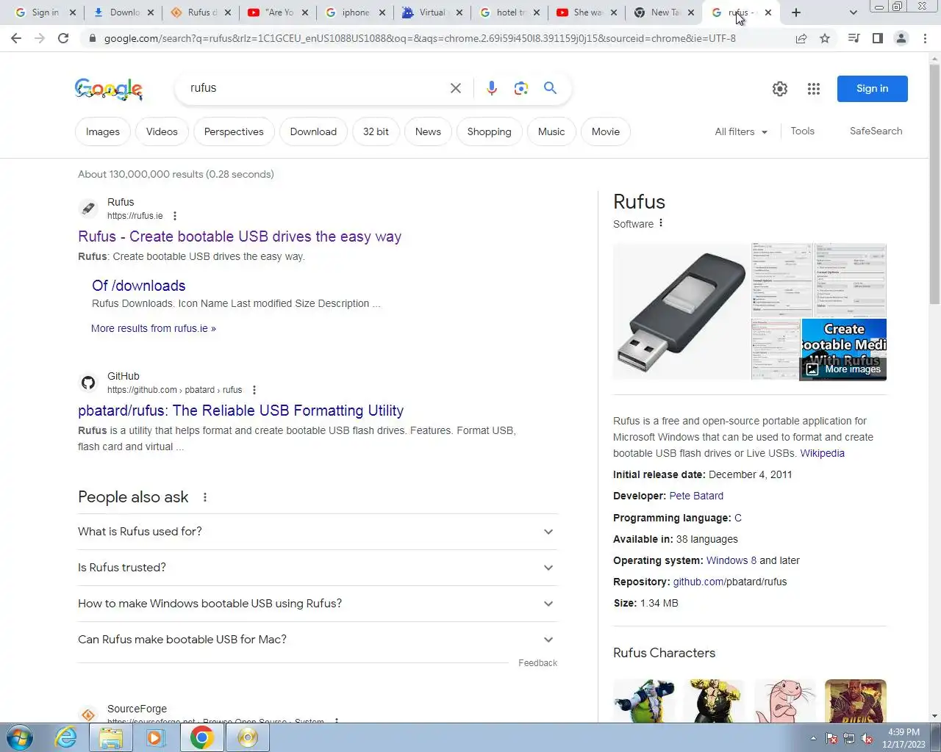This screenshot has width=941, height=752.
Task: Click the address bar URL
Action: pos(420,38)
